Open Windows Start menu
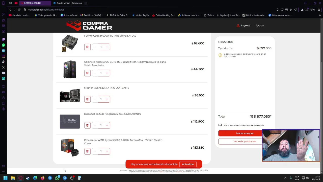This screenshot has width=323, height=182. pos(5,178)
